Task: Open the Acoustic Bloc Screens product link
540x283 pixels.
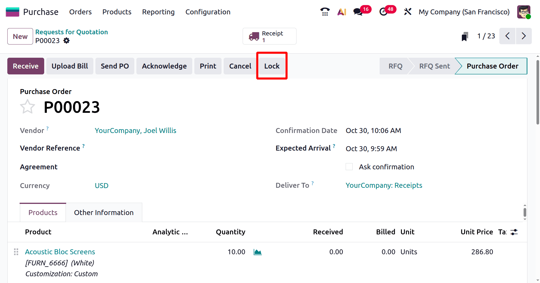Action: [60, 252]
